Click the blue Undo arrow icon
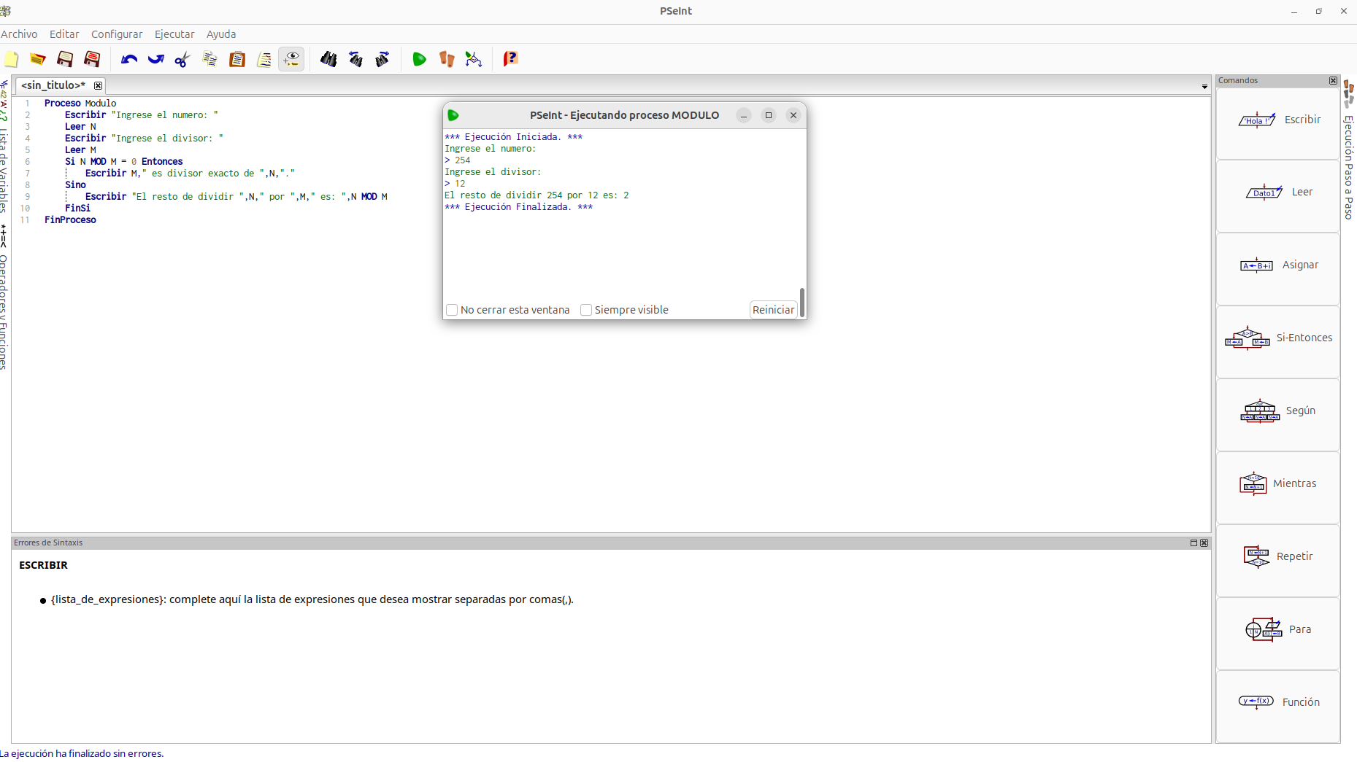 pos(129,59)
